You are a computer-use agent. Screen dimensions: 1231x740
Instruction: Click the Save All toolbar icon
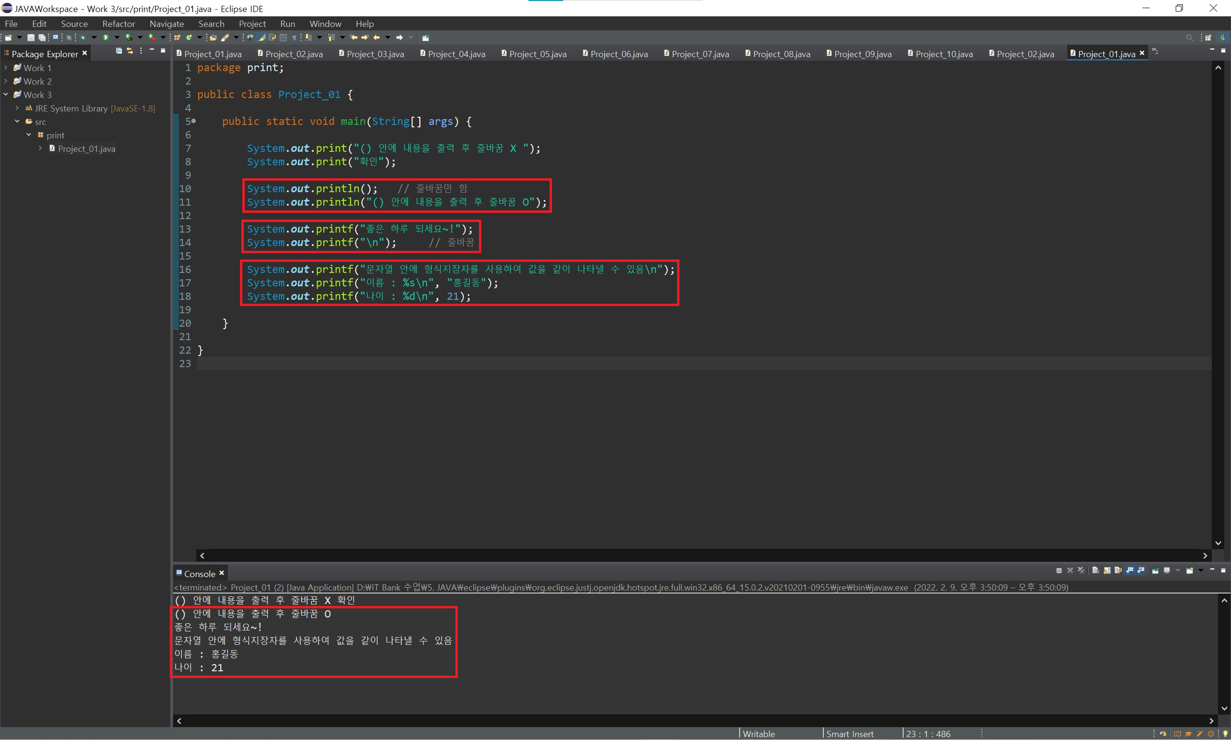click(x=42, y=37)
